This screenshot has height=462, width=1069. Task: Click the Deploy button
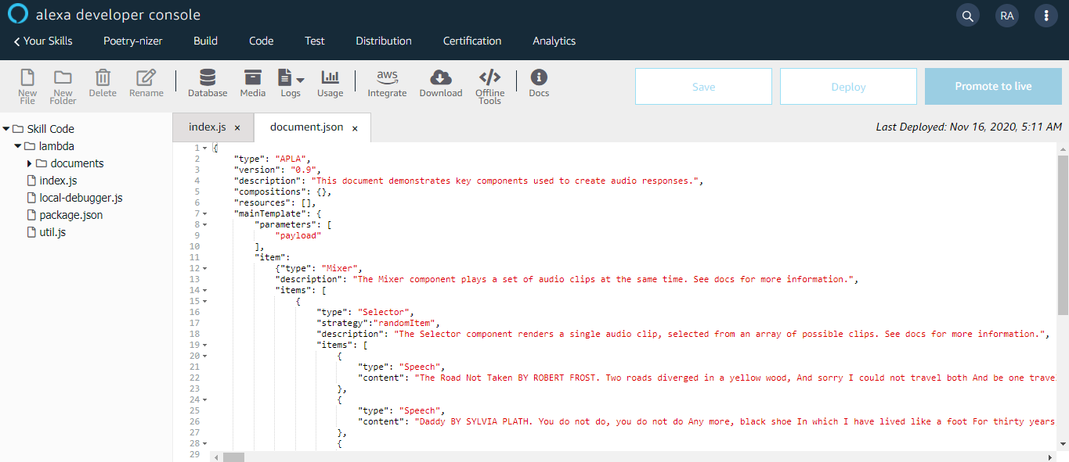click(x=848, y=87)
